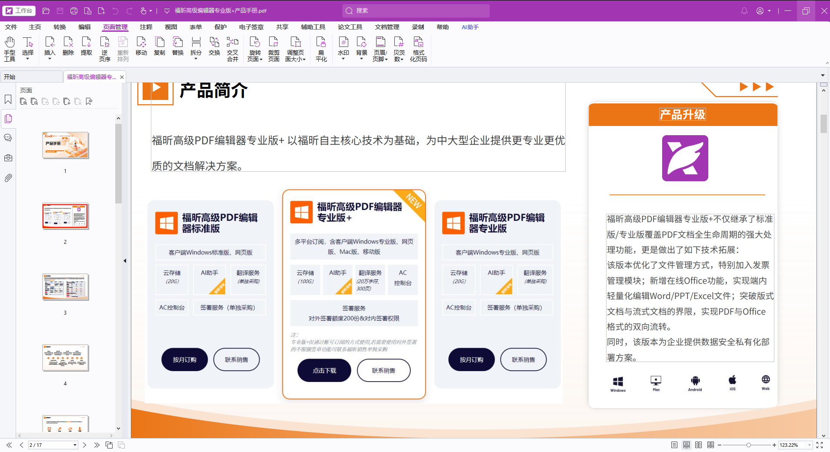
Task: Click the bookmark view icon in thumbnail panel
Action: pyautogui.click(x=89, y=102)
